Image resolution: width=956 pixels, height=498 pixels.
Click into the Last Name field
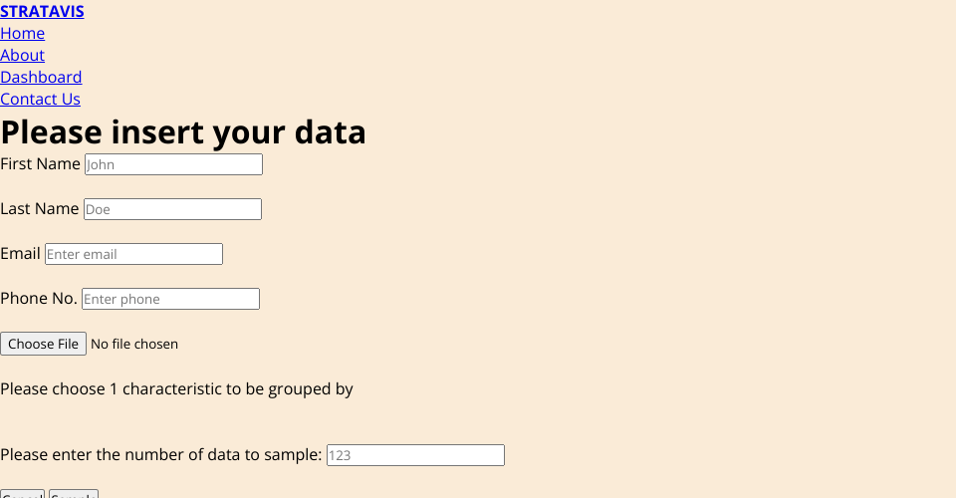tap(172, 209)
